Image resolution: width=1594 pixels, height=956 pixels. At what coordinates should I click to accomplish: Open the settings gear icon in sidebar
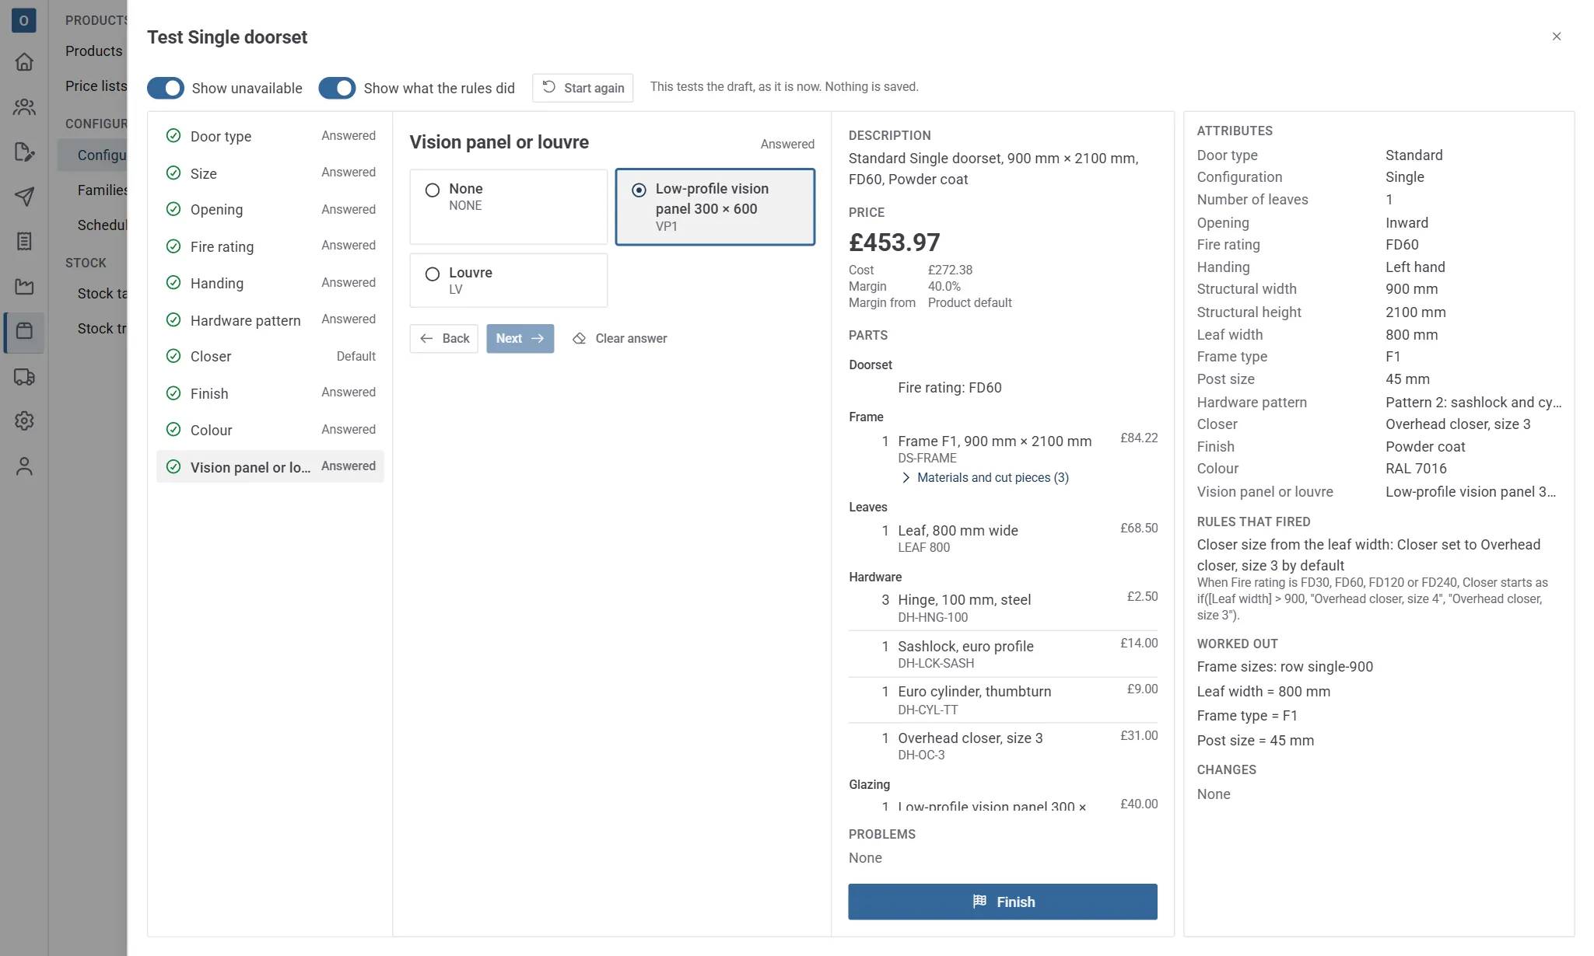pos(24,421)
